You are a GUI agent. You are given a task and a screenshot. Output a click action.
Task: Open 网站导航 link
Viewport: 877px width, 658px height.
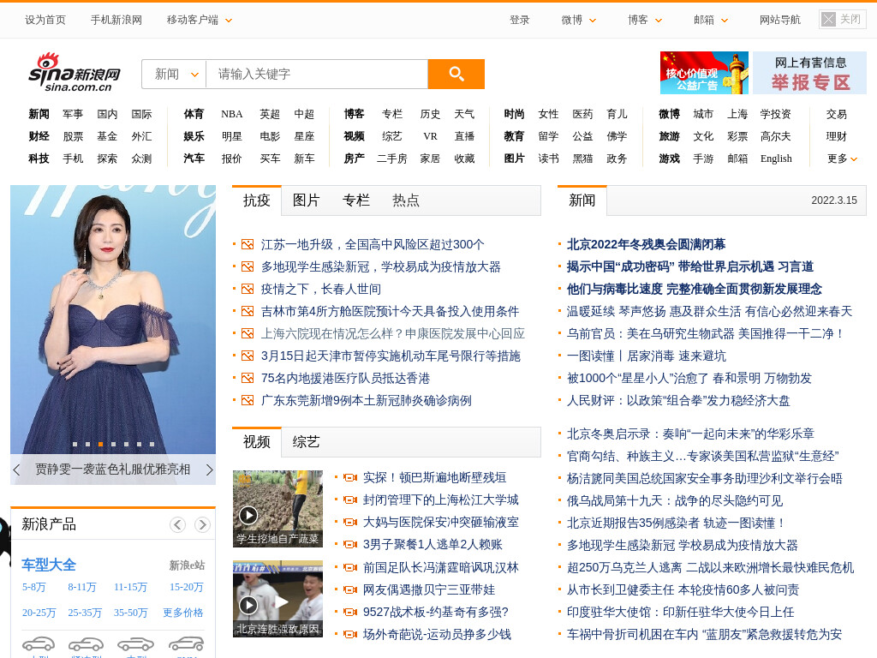tap(779, 21)
